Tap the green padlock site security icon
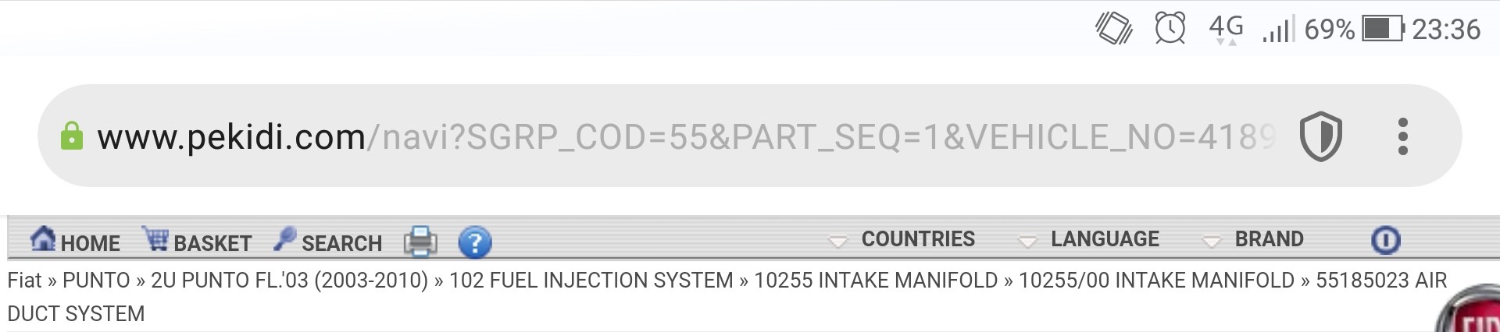This screenshot has height=332, width=1500. coord(71,136)
